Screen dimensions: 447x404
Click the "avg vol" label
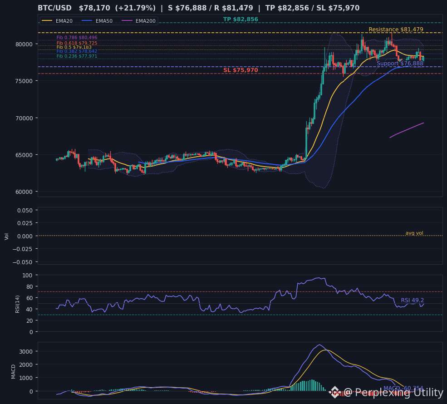click(414, 233)
